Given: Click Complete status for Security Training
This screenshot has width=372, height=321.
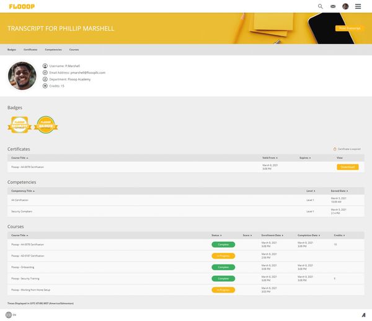Looking at the screenshot, I should coord(223,279).
